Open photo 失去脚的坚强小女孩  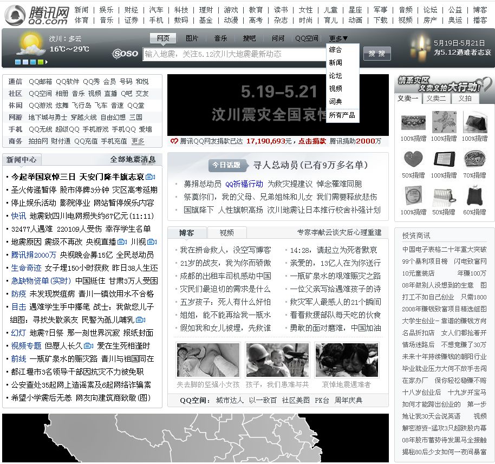pyautogui.click(x=208, y=360)
